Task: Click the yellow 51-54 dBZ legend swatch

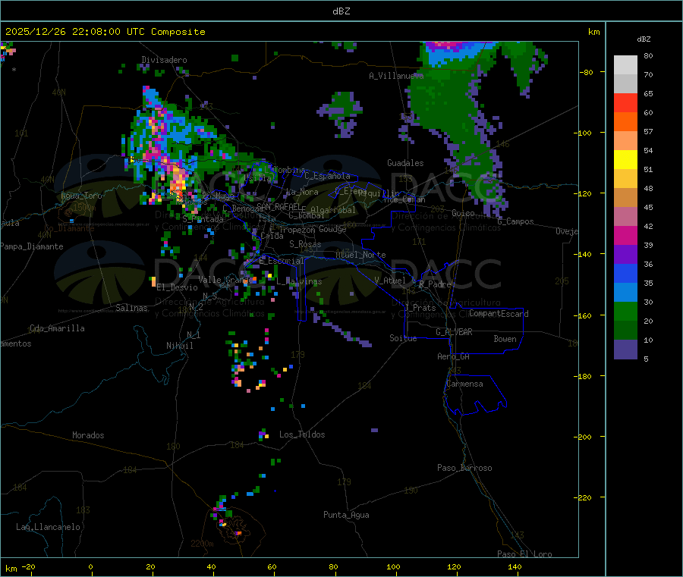Action: click(x=625, y=160)
